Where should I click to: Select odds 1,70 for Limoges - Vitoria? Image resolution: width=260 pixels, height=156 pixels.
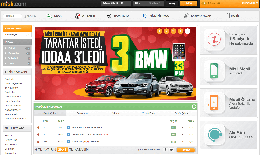(x=191, y=142)
